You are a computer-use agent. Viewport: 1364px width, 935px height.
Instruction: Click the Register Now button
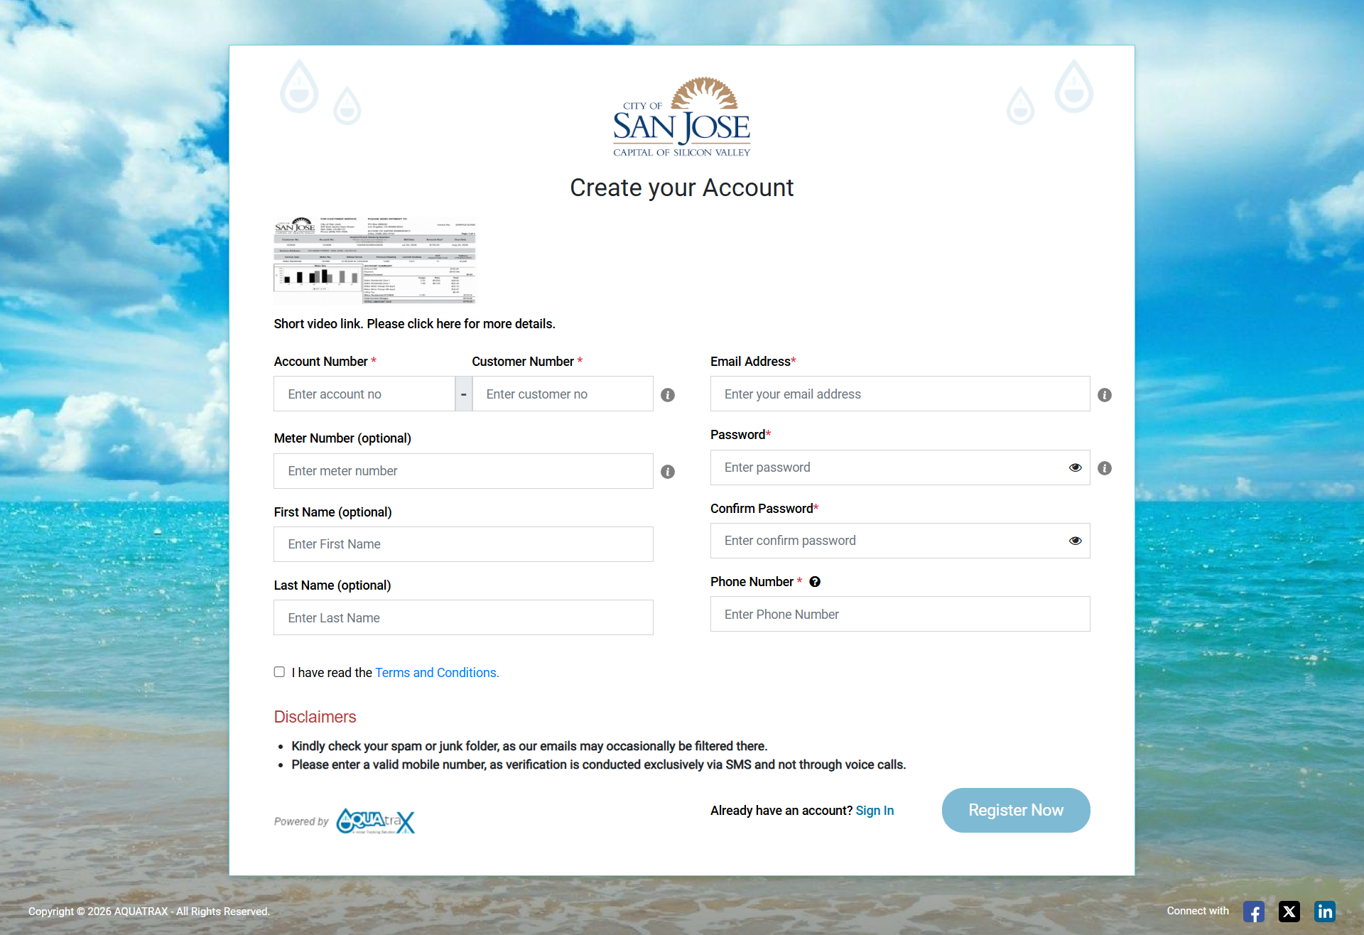(1016, 811)
